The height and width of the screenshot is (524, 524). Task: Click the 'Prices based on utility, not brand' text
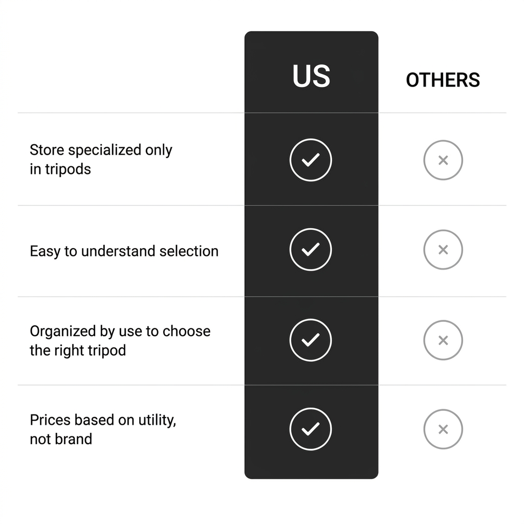tap(103, 429)
